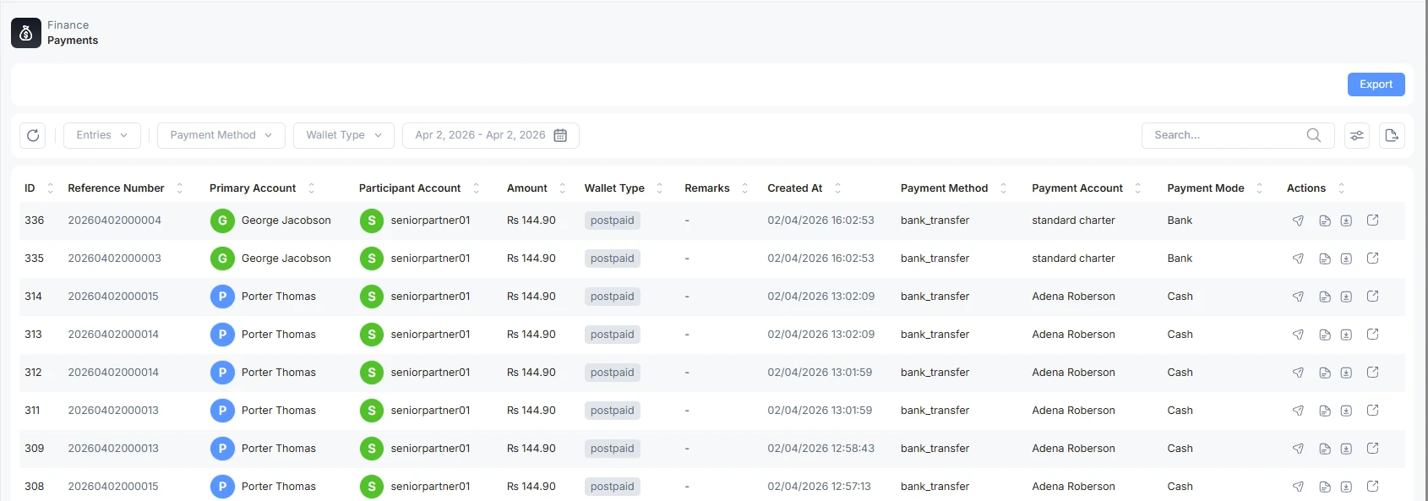Open the calendar icon in date range
1428x501 pixels.
(x=560, y=135)
